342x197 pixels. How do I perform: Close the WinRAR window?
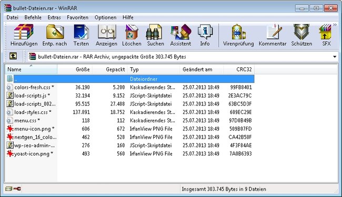point(331,8)
